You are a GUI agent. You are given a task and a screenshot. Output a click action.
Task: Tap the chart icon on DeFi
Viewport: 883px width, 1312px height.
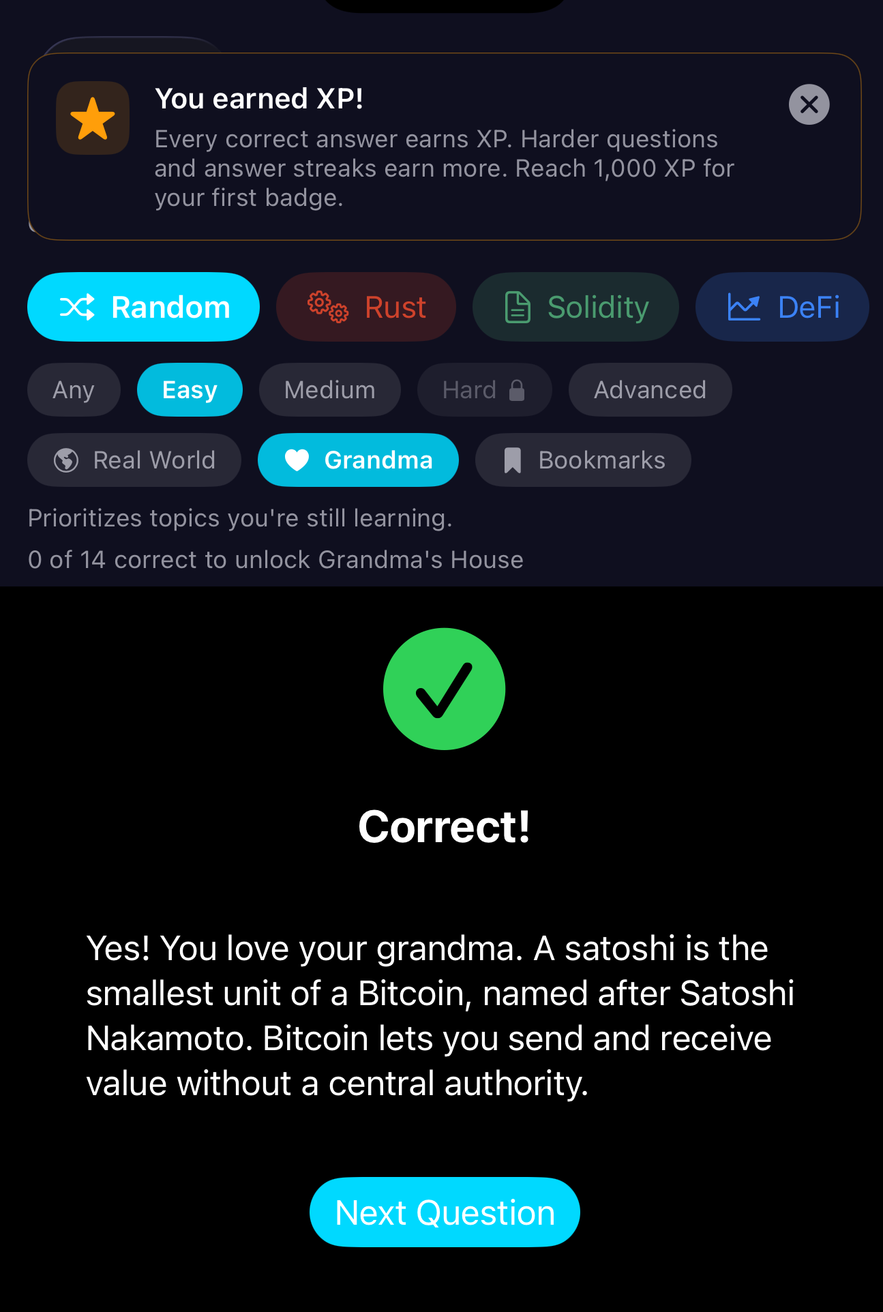pyautogui.click(x=744, y=307)
